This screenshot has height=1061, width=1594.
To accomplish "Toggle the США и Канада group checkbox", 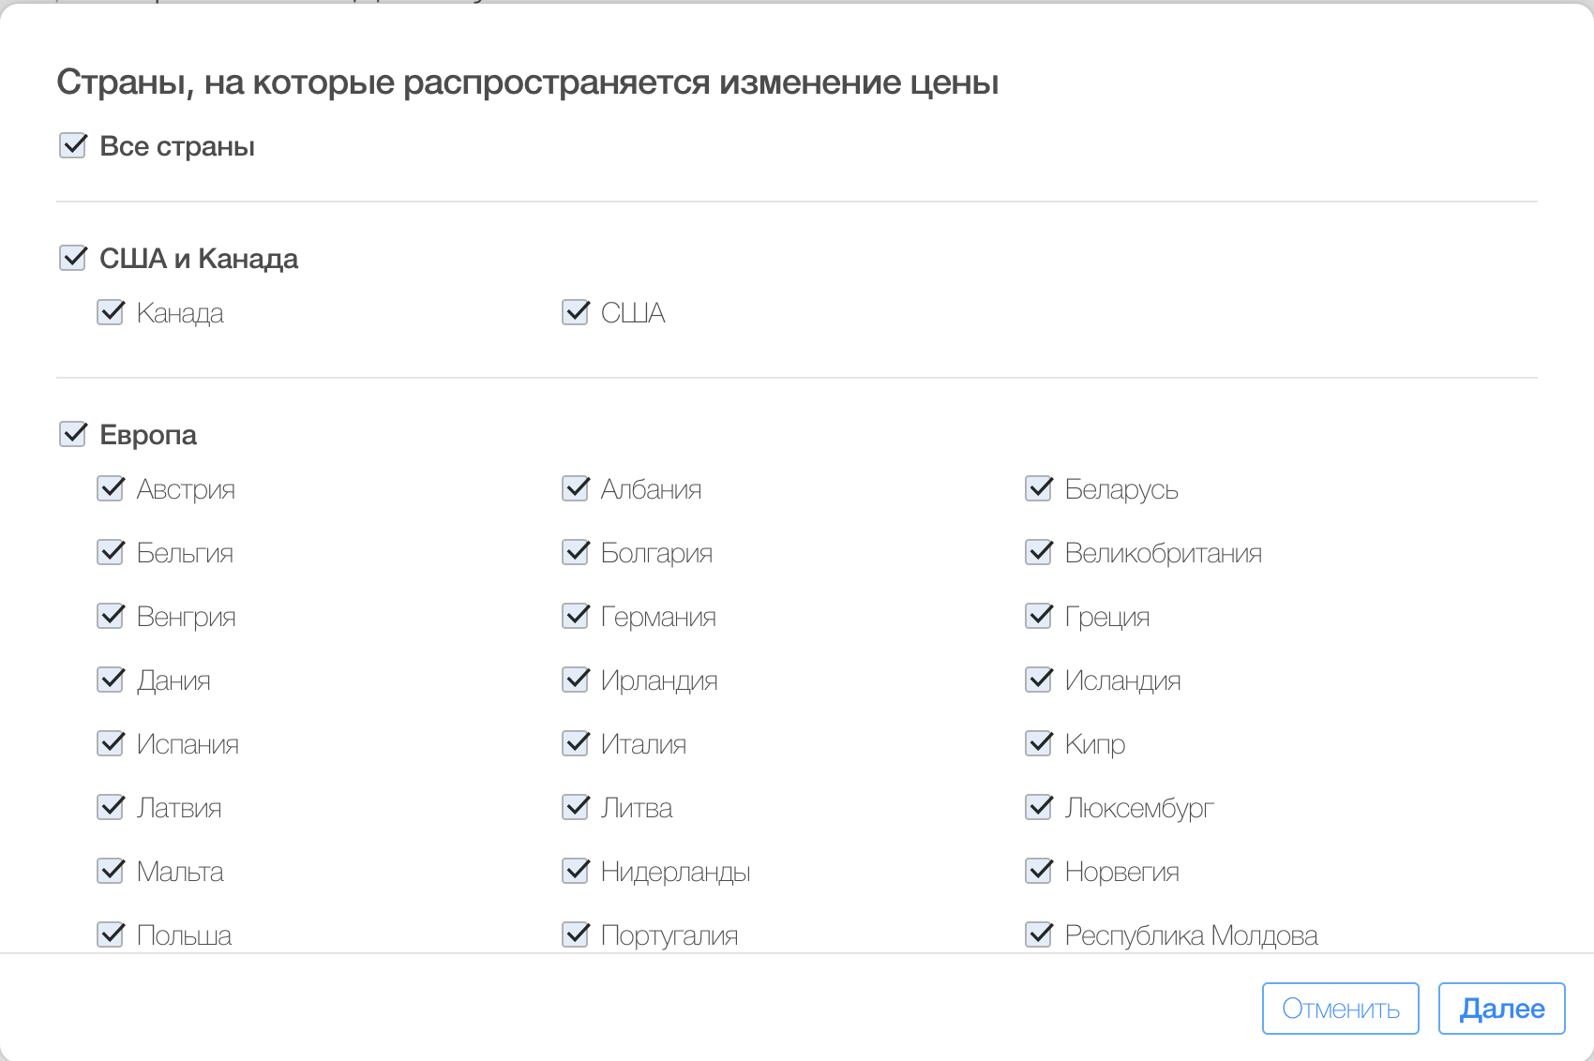I will click(x=72, y=257).
